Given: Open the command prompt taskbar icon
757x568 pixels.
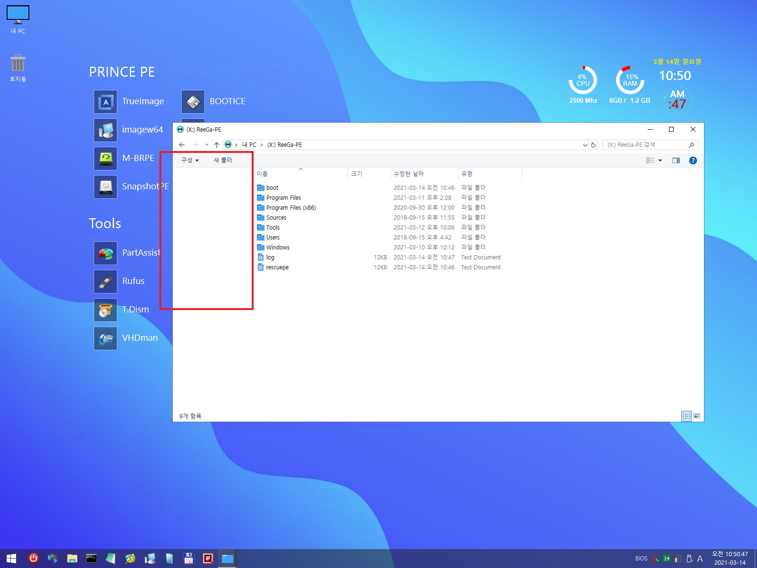Looking at the screenshot, I should pos(91,559).
